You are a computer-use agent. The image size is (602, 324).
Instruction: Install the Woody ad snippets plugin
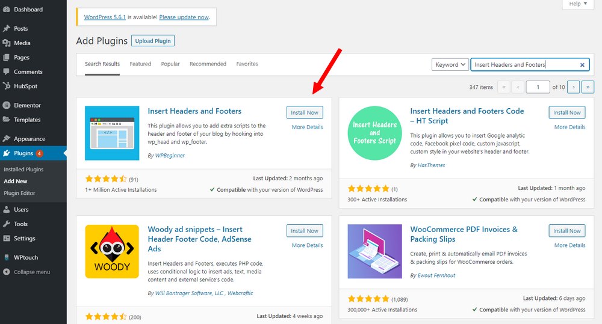tap(305, 231)
